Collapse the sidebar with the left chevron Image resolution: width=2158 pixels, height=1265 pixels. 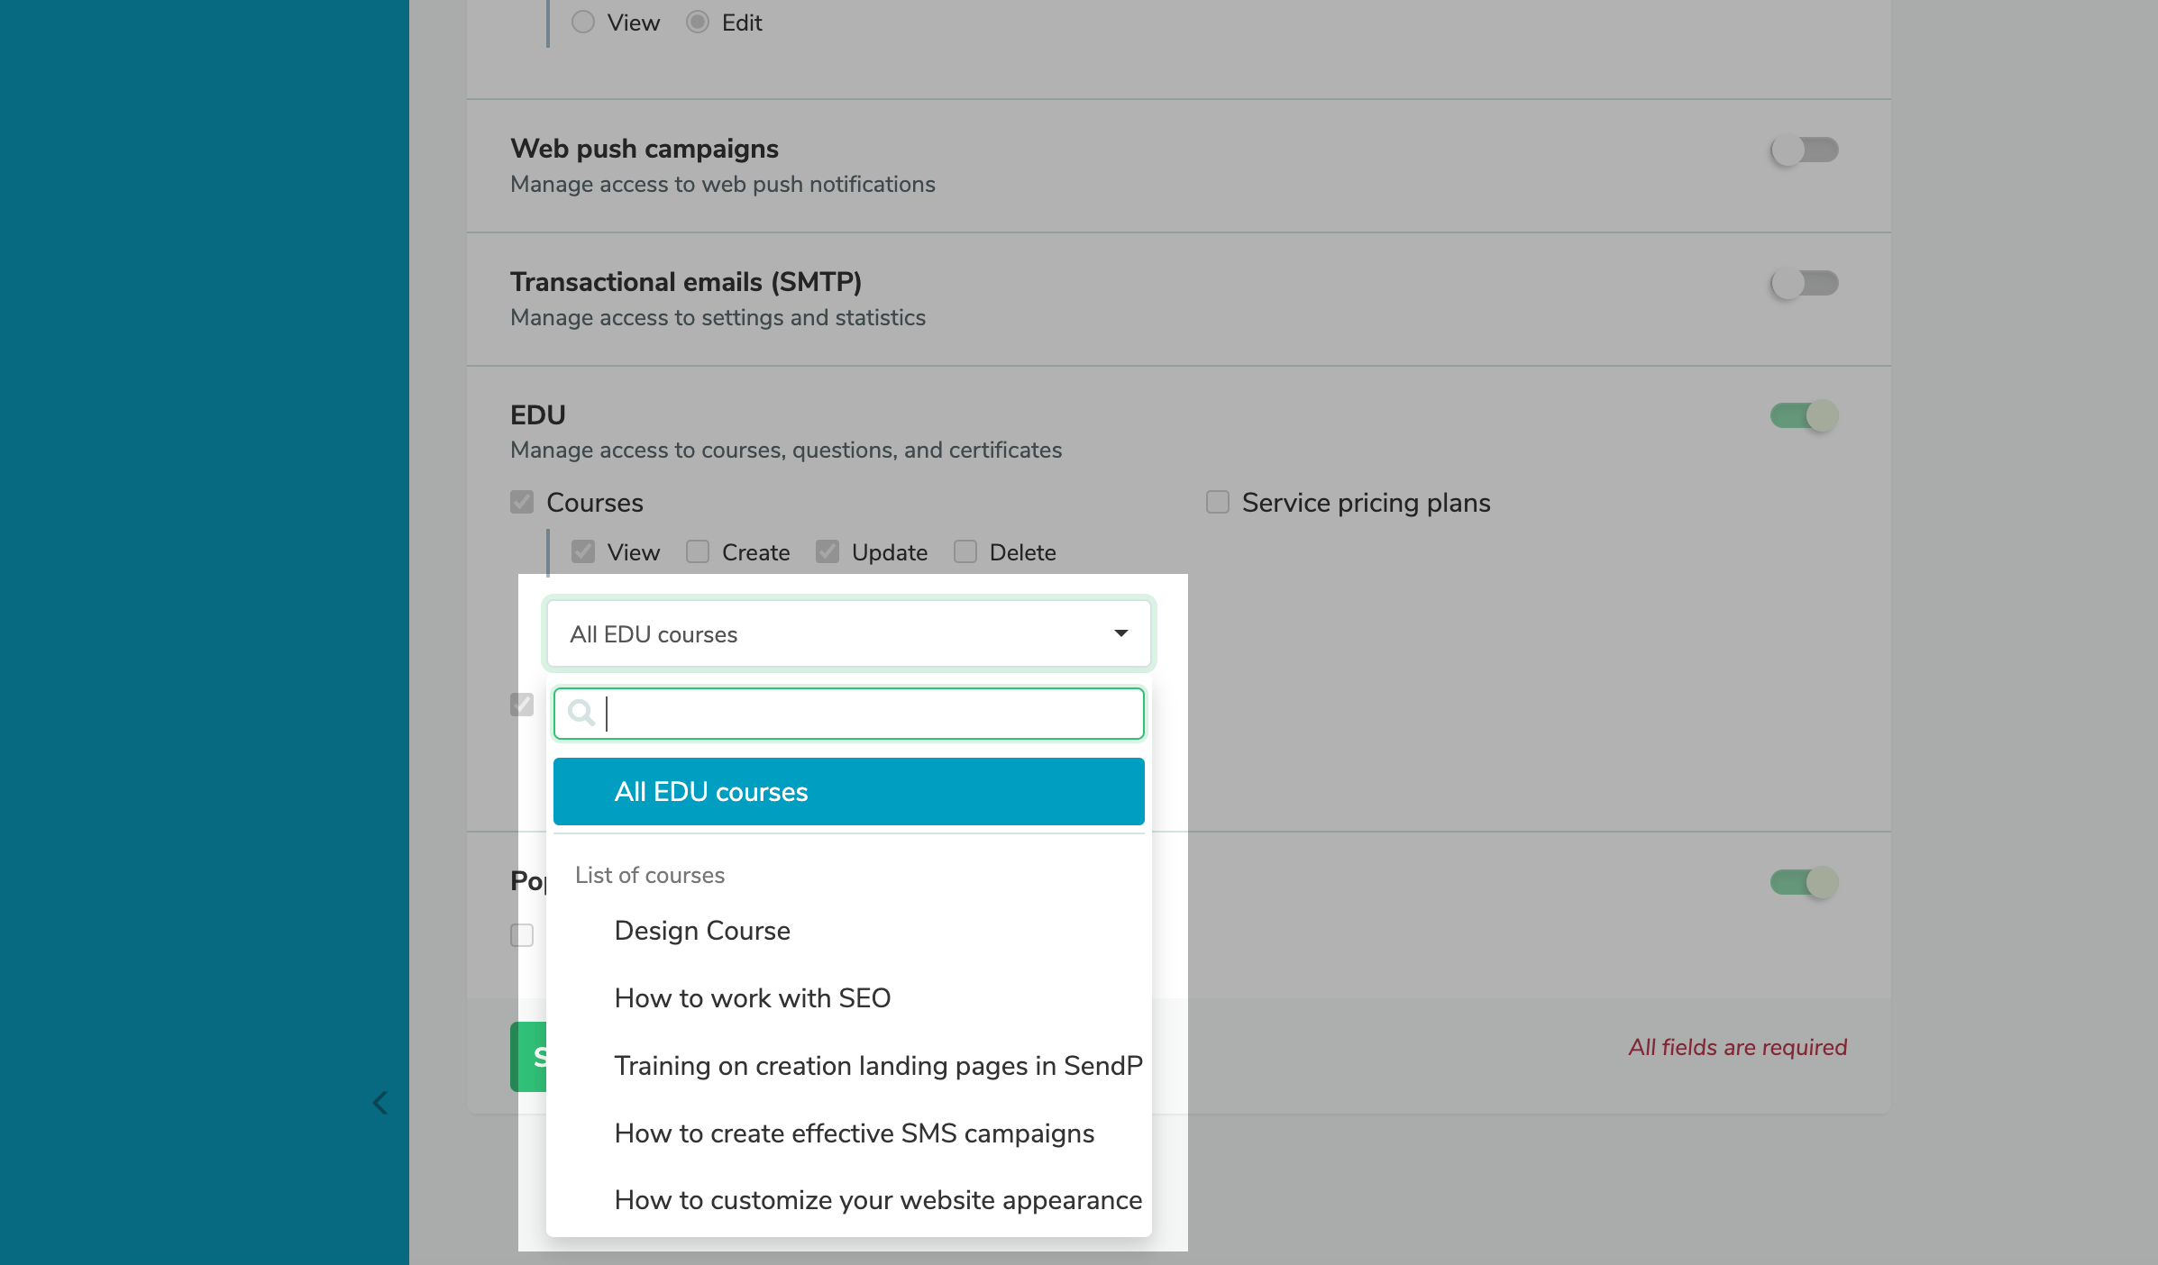[380, 1103]
